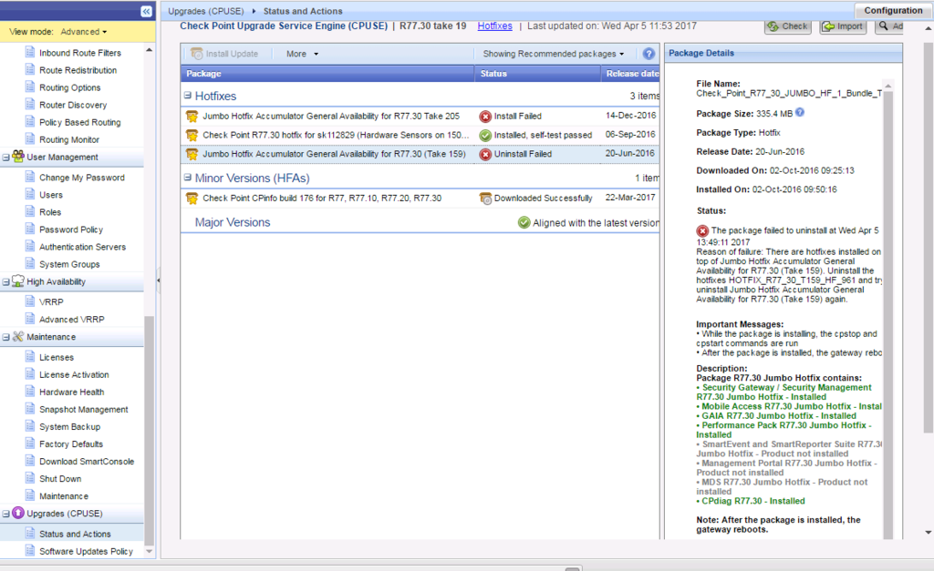Open the Roles page
Image resolution: width=934 pixels, height=571 pixels.
coord(50,212)
